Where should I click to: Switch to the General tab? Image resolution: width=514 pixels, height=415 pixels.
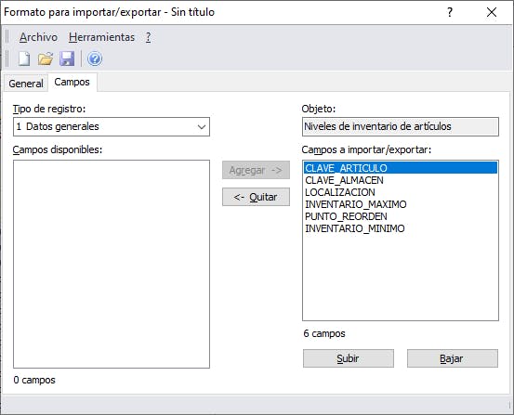(26, 84)
